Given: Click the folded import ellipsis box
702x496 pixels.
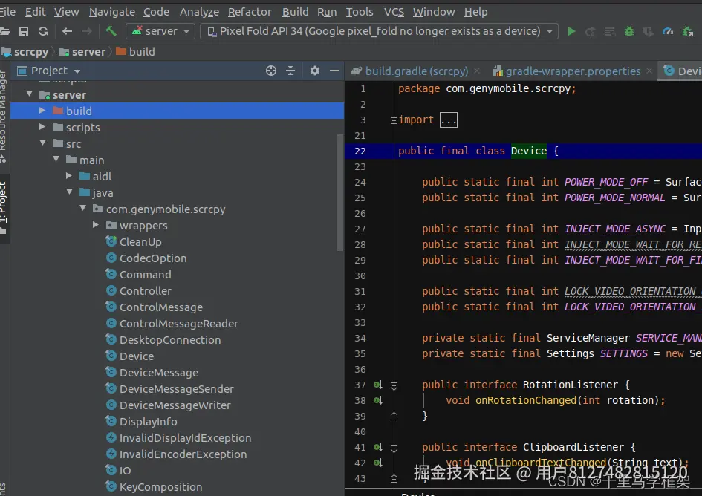Looking at the screenshot, I should [449, 120].
